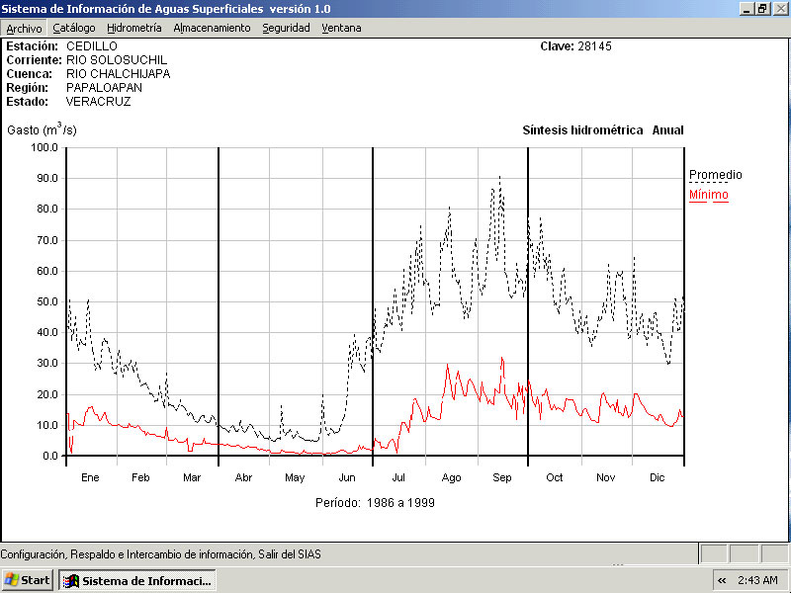Open the Seguridad menu
This screenshot has height=593, width=791.
(286, 28)
